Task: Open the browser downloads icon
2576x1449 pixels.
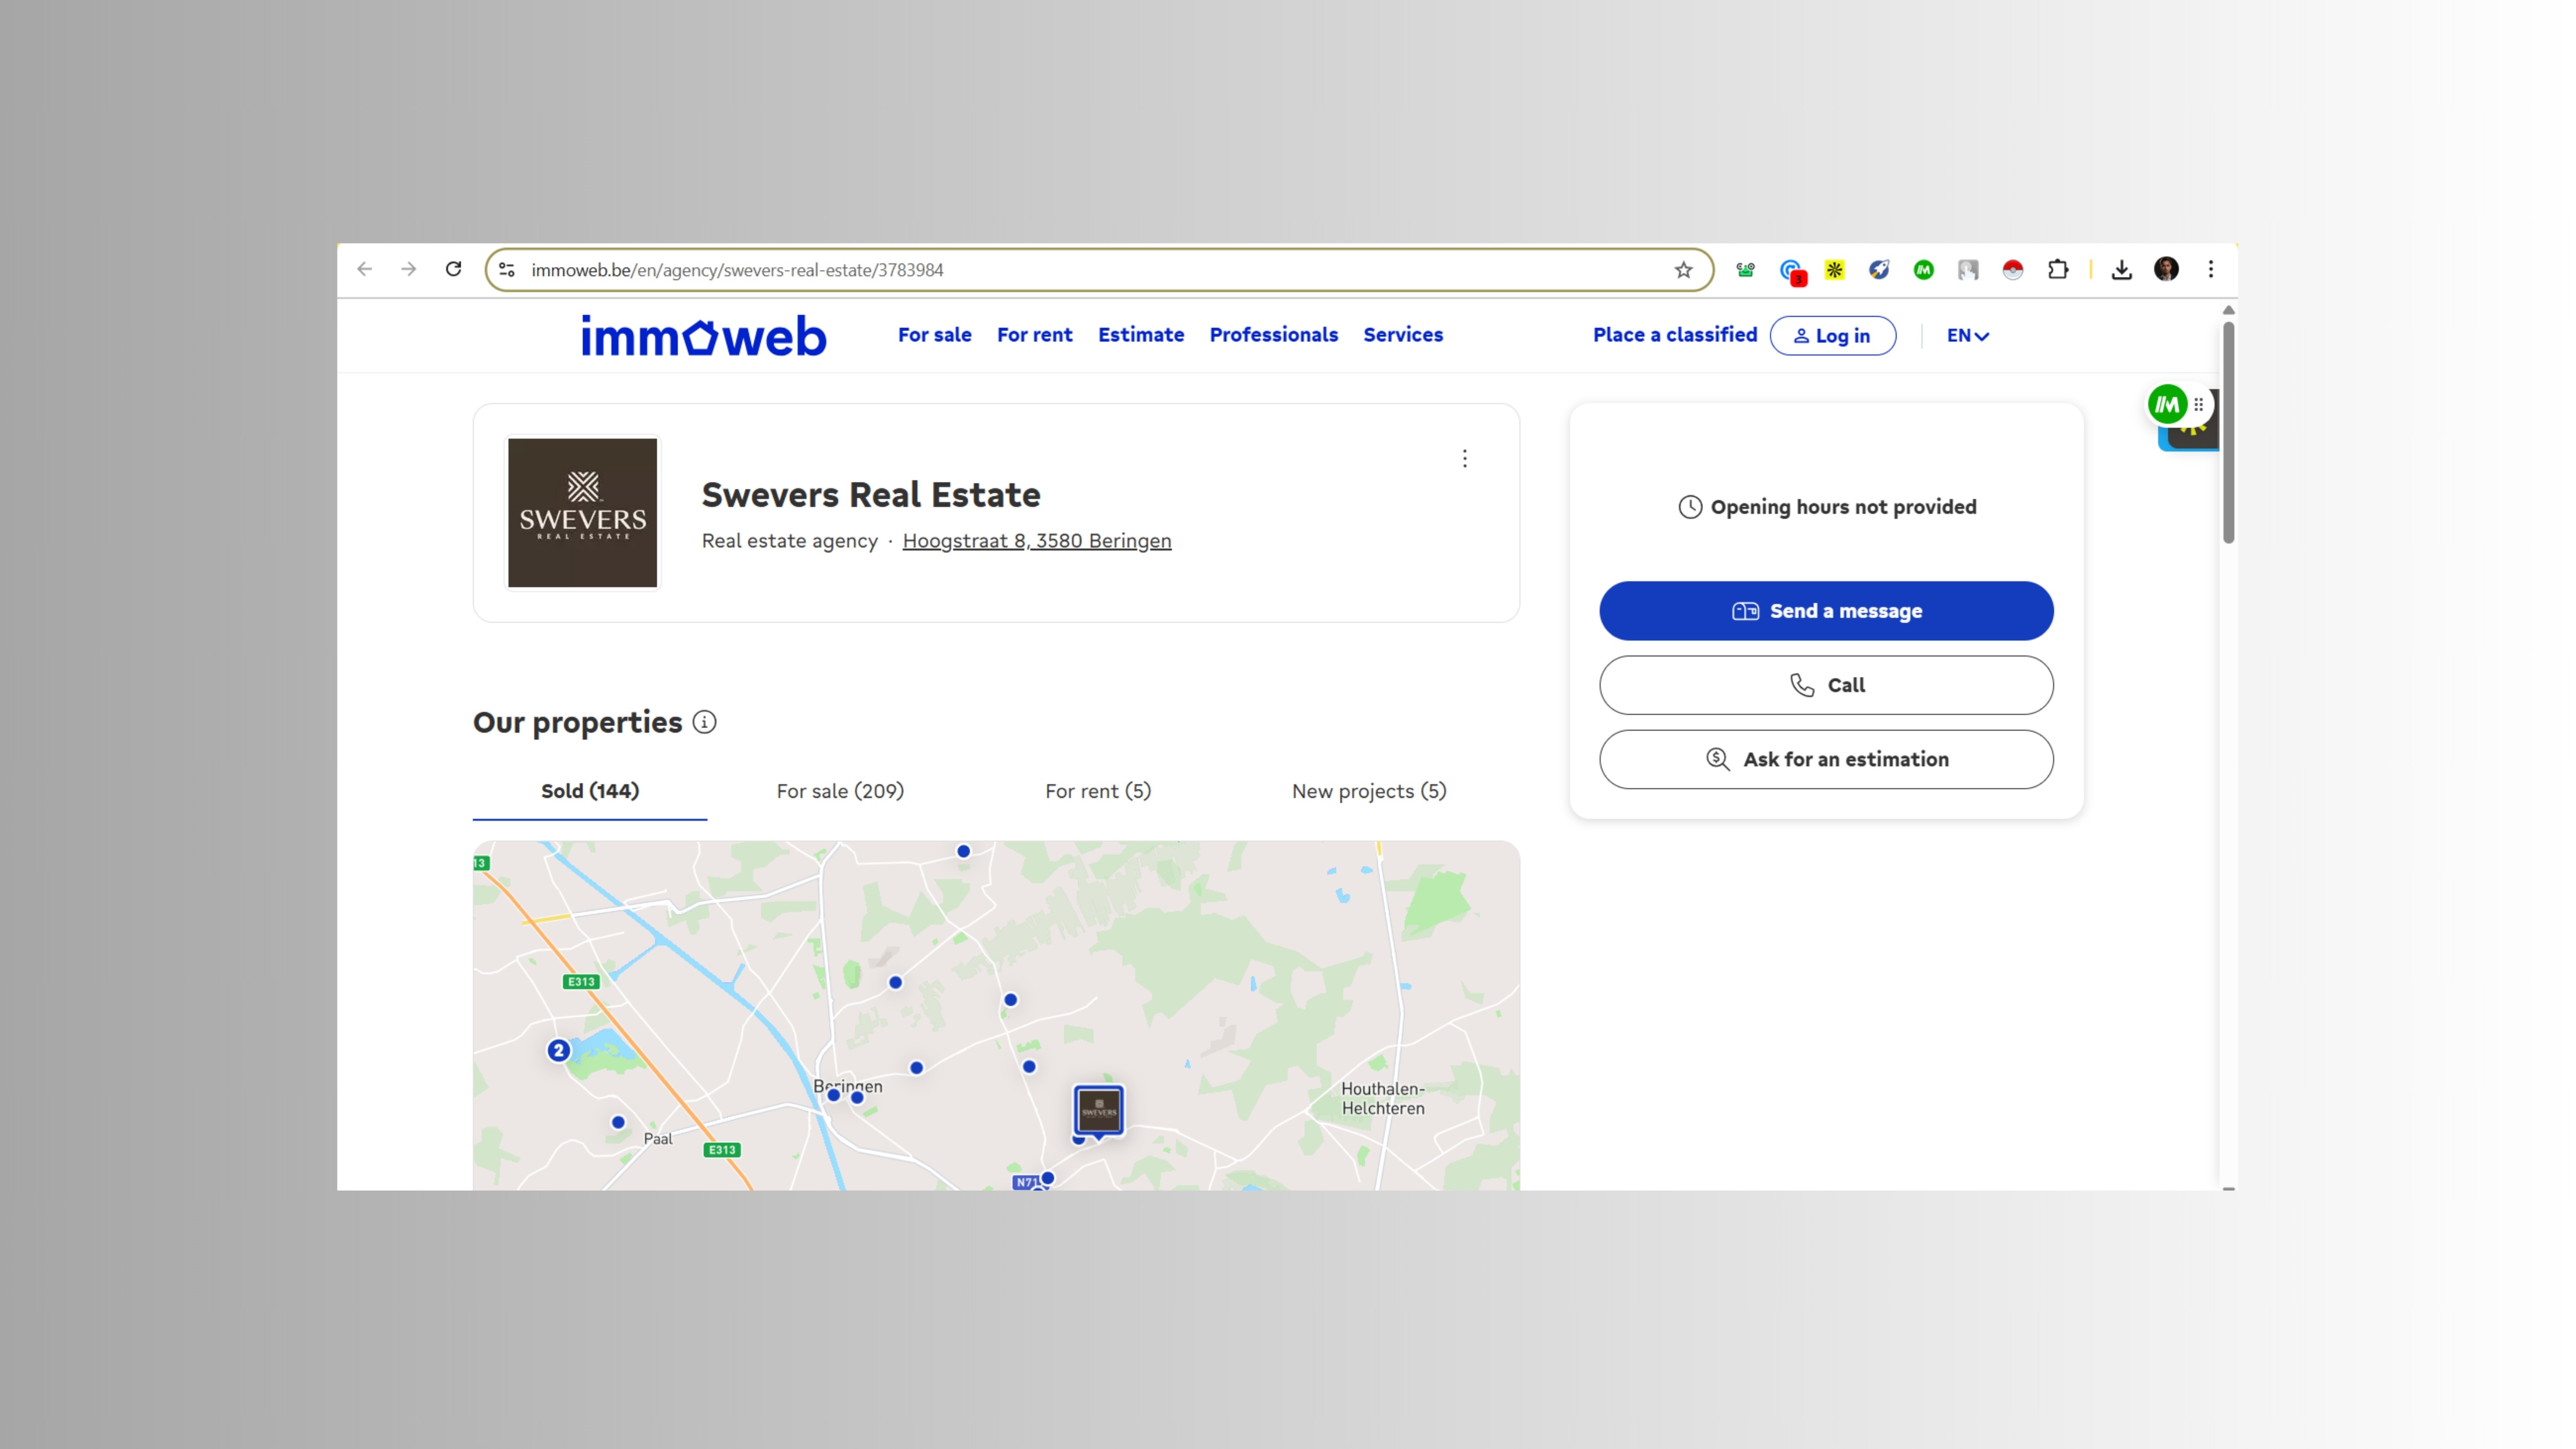Action: [2121, 270]
